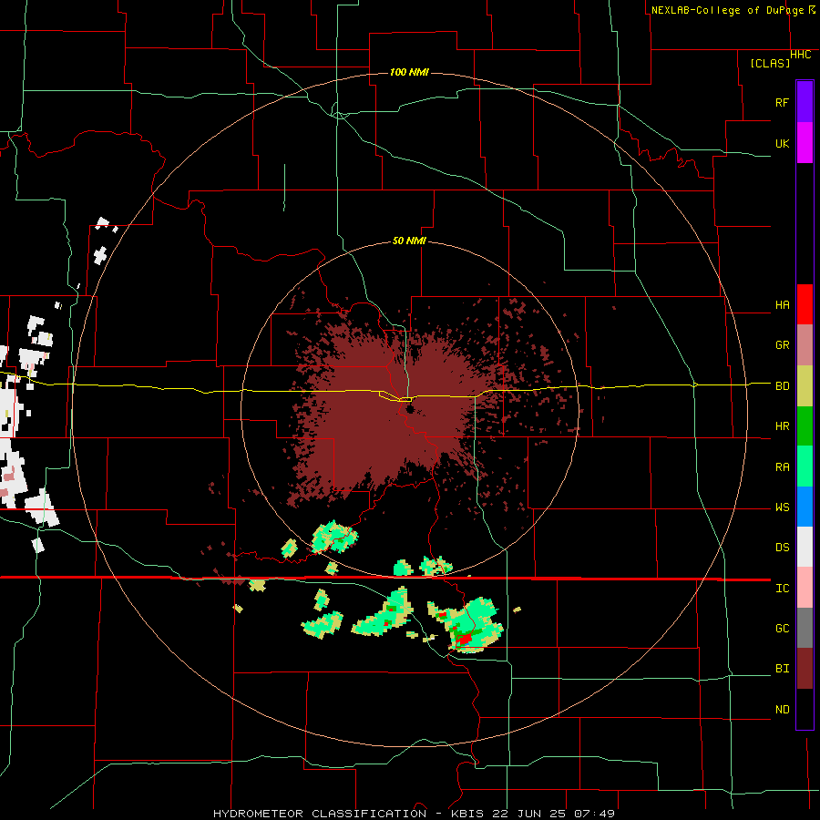Click the WS legend label
Screen dimensions: 820x820
pos(782,507)
